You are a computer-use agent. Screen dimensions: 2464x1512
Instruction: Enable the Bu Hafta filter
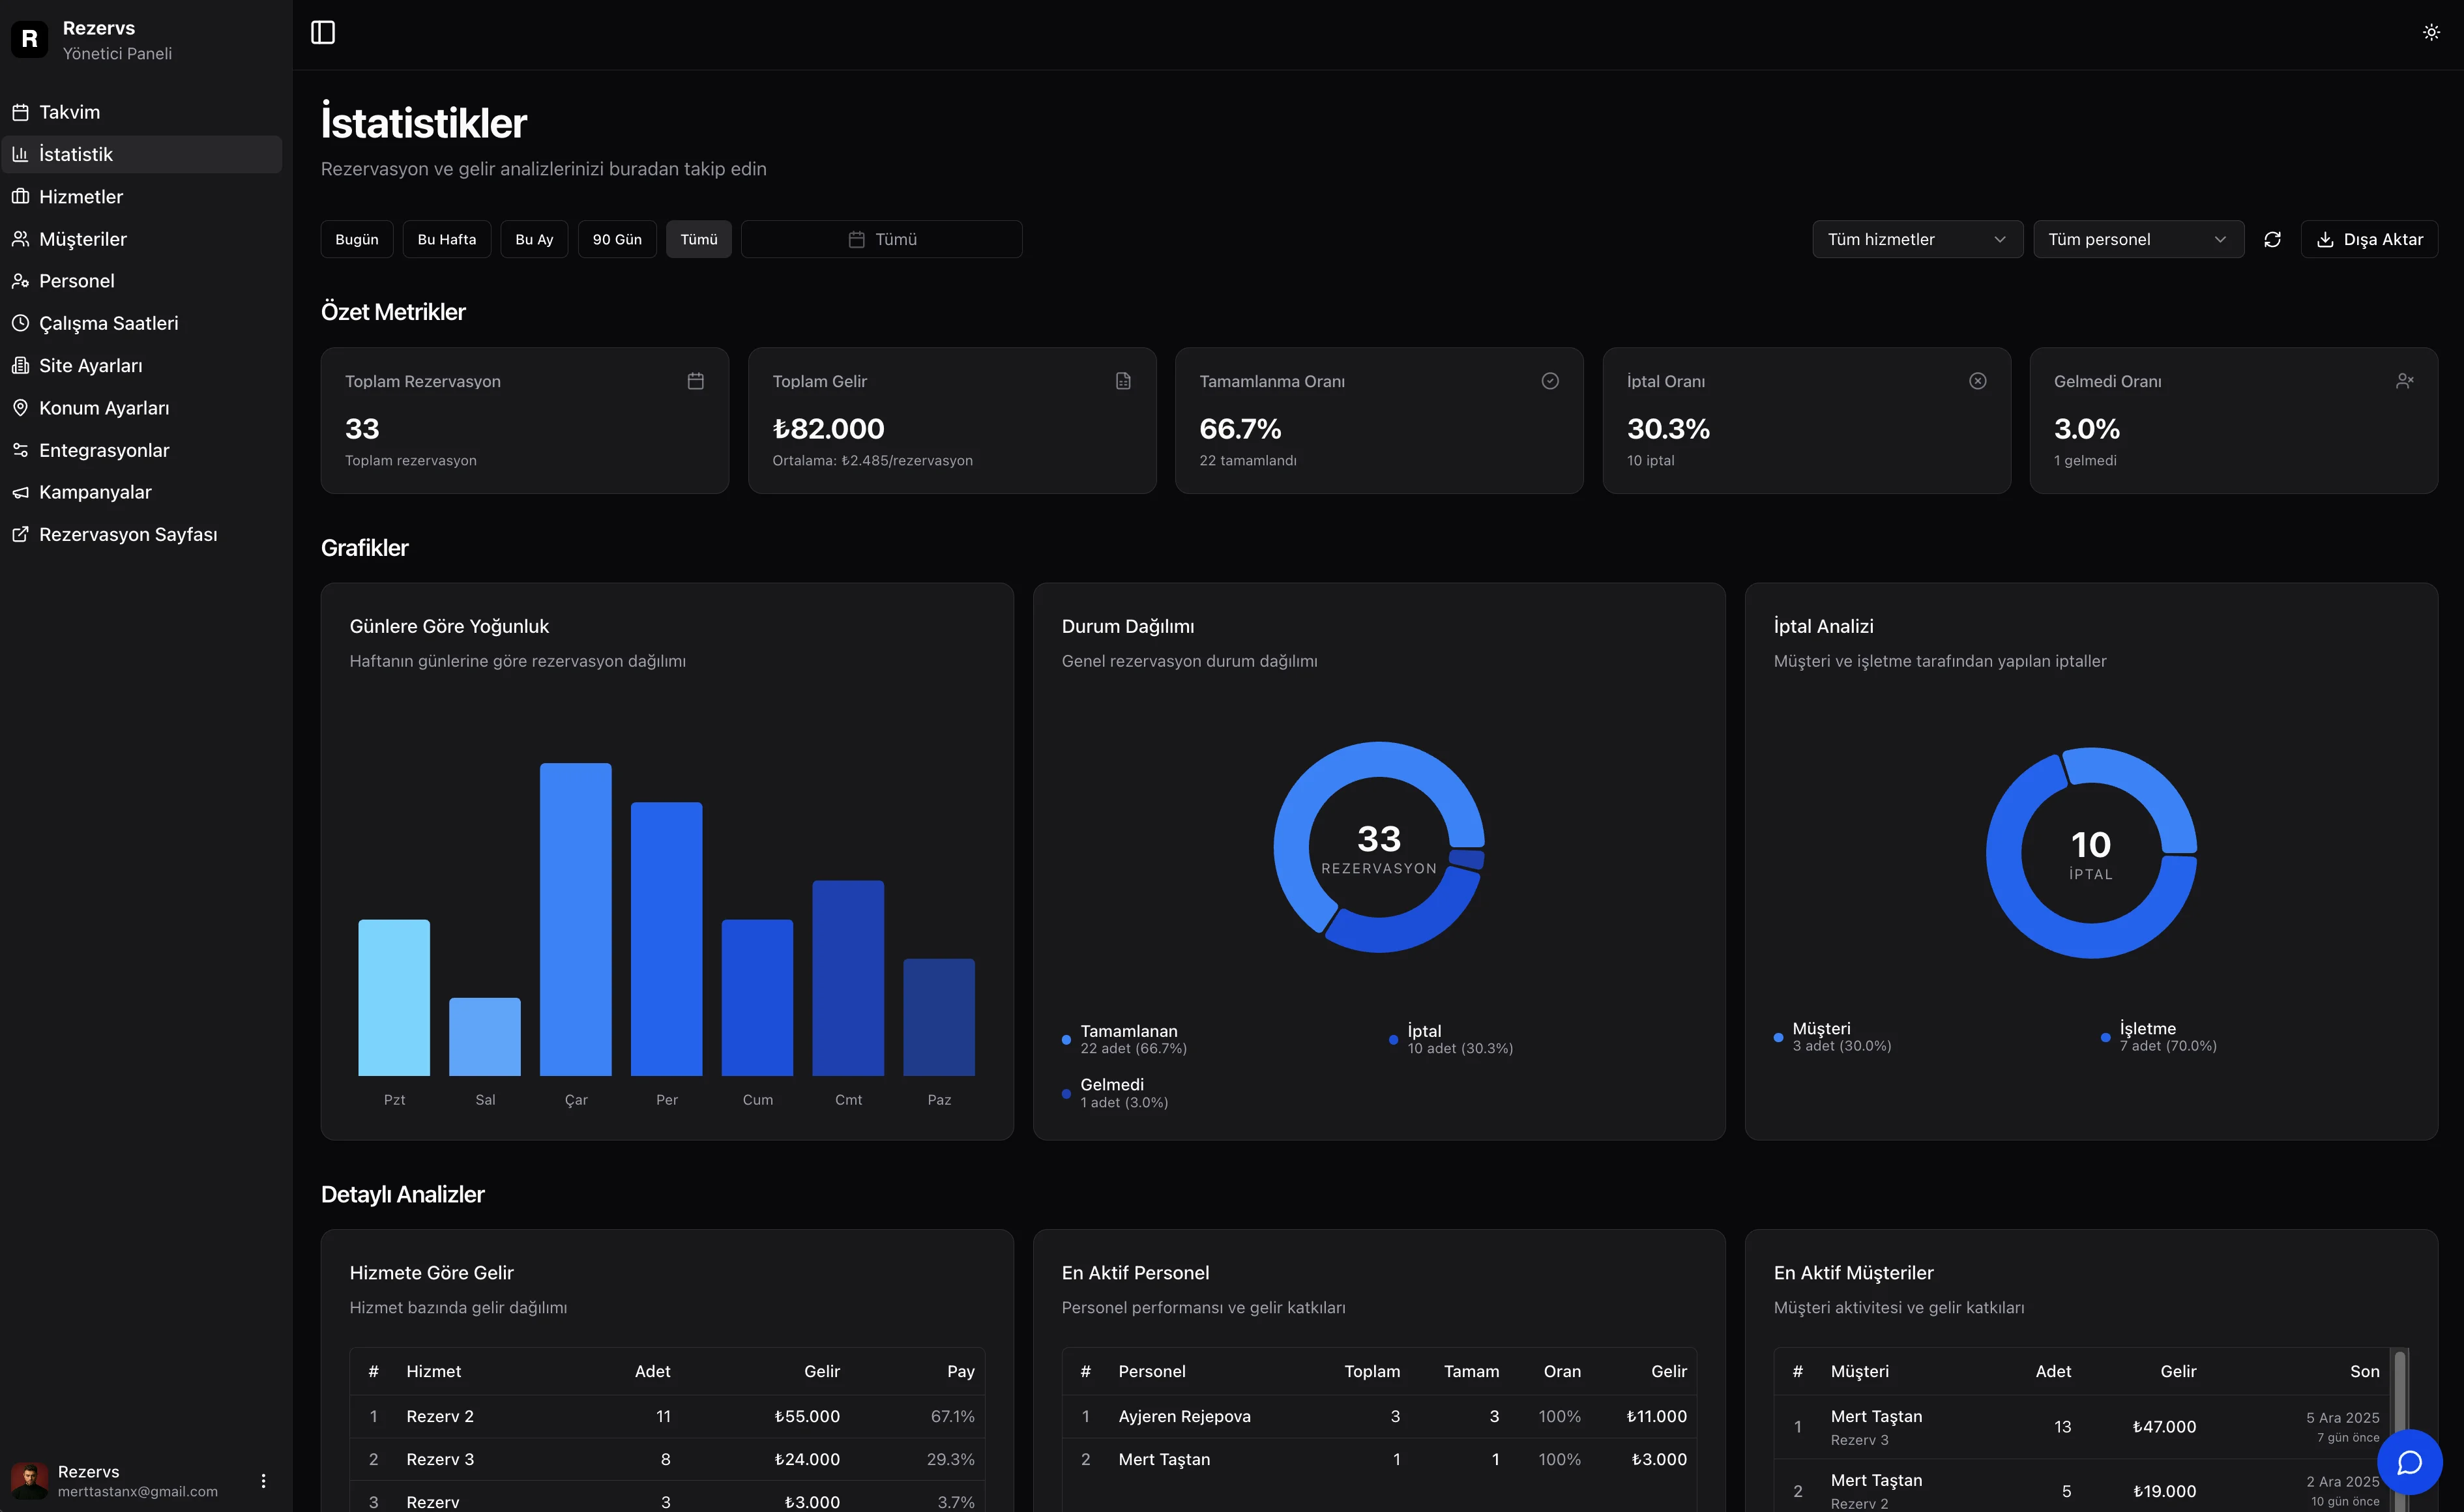(446, 238)
